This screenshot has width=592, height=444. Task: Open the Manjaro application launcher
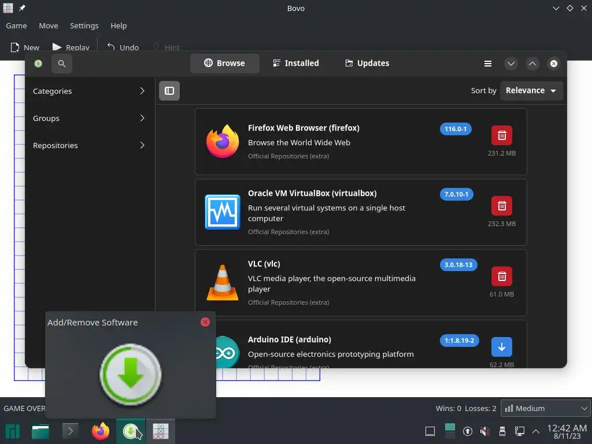[13, 431]
